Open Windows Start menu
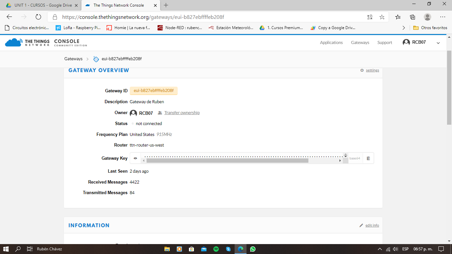452x254 pixels. (x=6, y=249)
